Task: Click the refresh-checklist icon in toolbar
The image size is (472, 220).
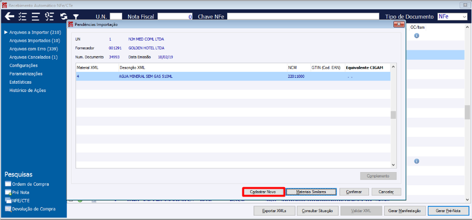Action: tap(49, 16)
